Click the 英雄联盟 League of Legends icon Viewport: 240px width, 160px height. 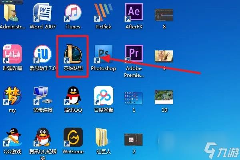click(x=73, y=54)
